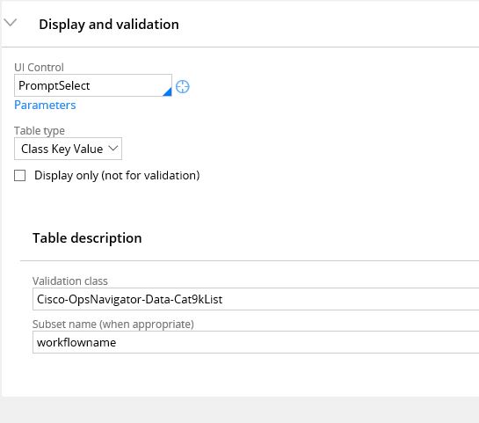Collapse the Display and validation section
The height and width of the screenshot is (423, 479).
[x=11, y=23]
